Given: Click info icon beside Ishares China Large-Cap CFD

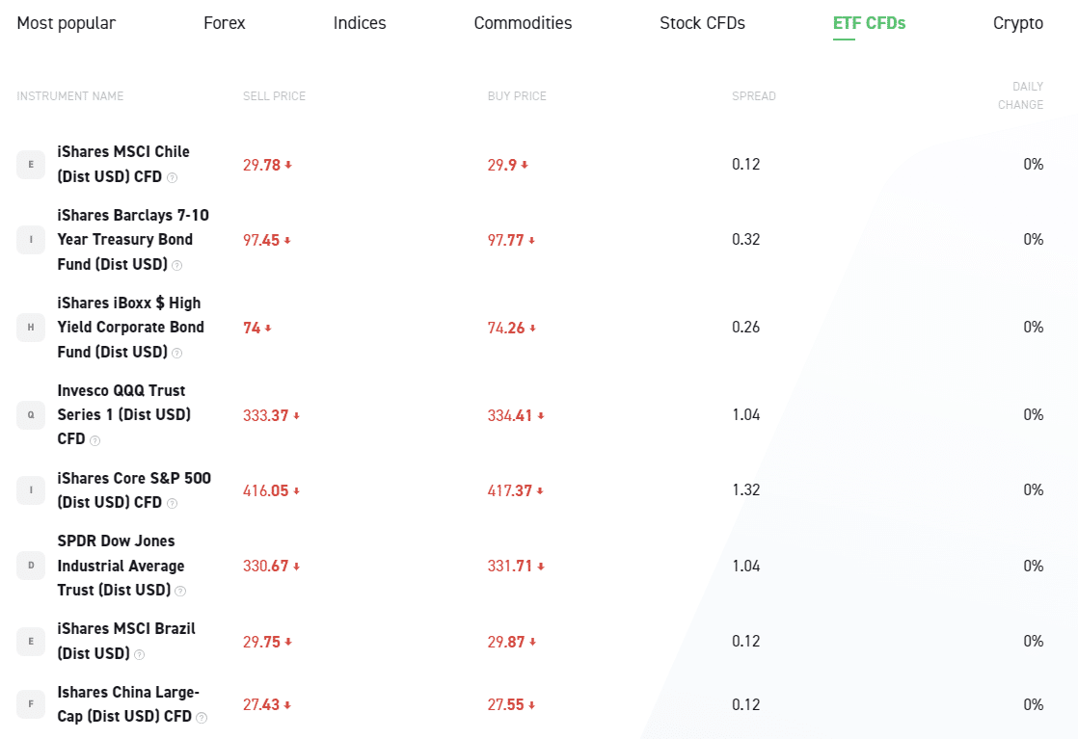Looking at the screenshot, I should [202, 718].
